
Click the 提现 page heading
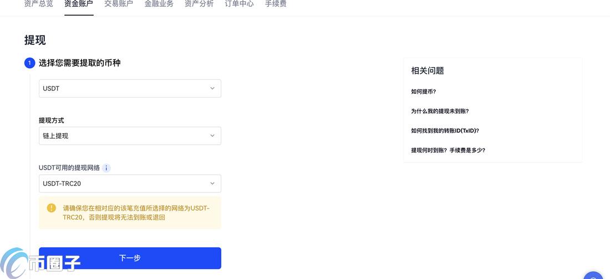click(x=35, y=40)
